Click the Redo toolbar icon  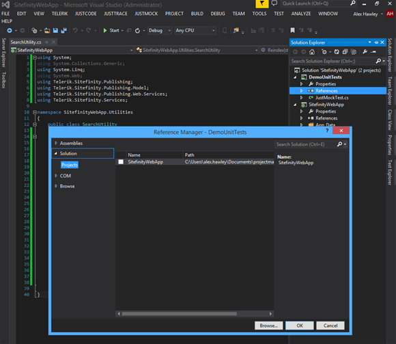click(x=88, y=31)
